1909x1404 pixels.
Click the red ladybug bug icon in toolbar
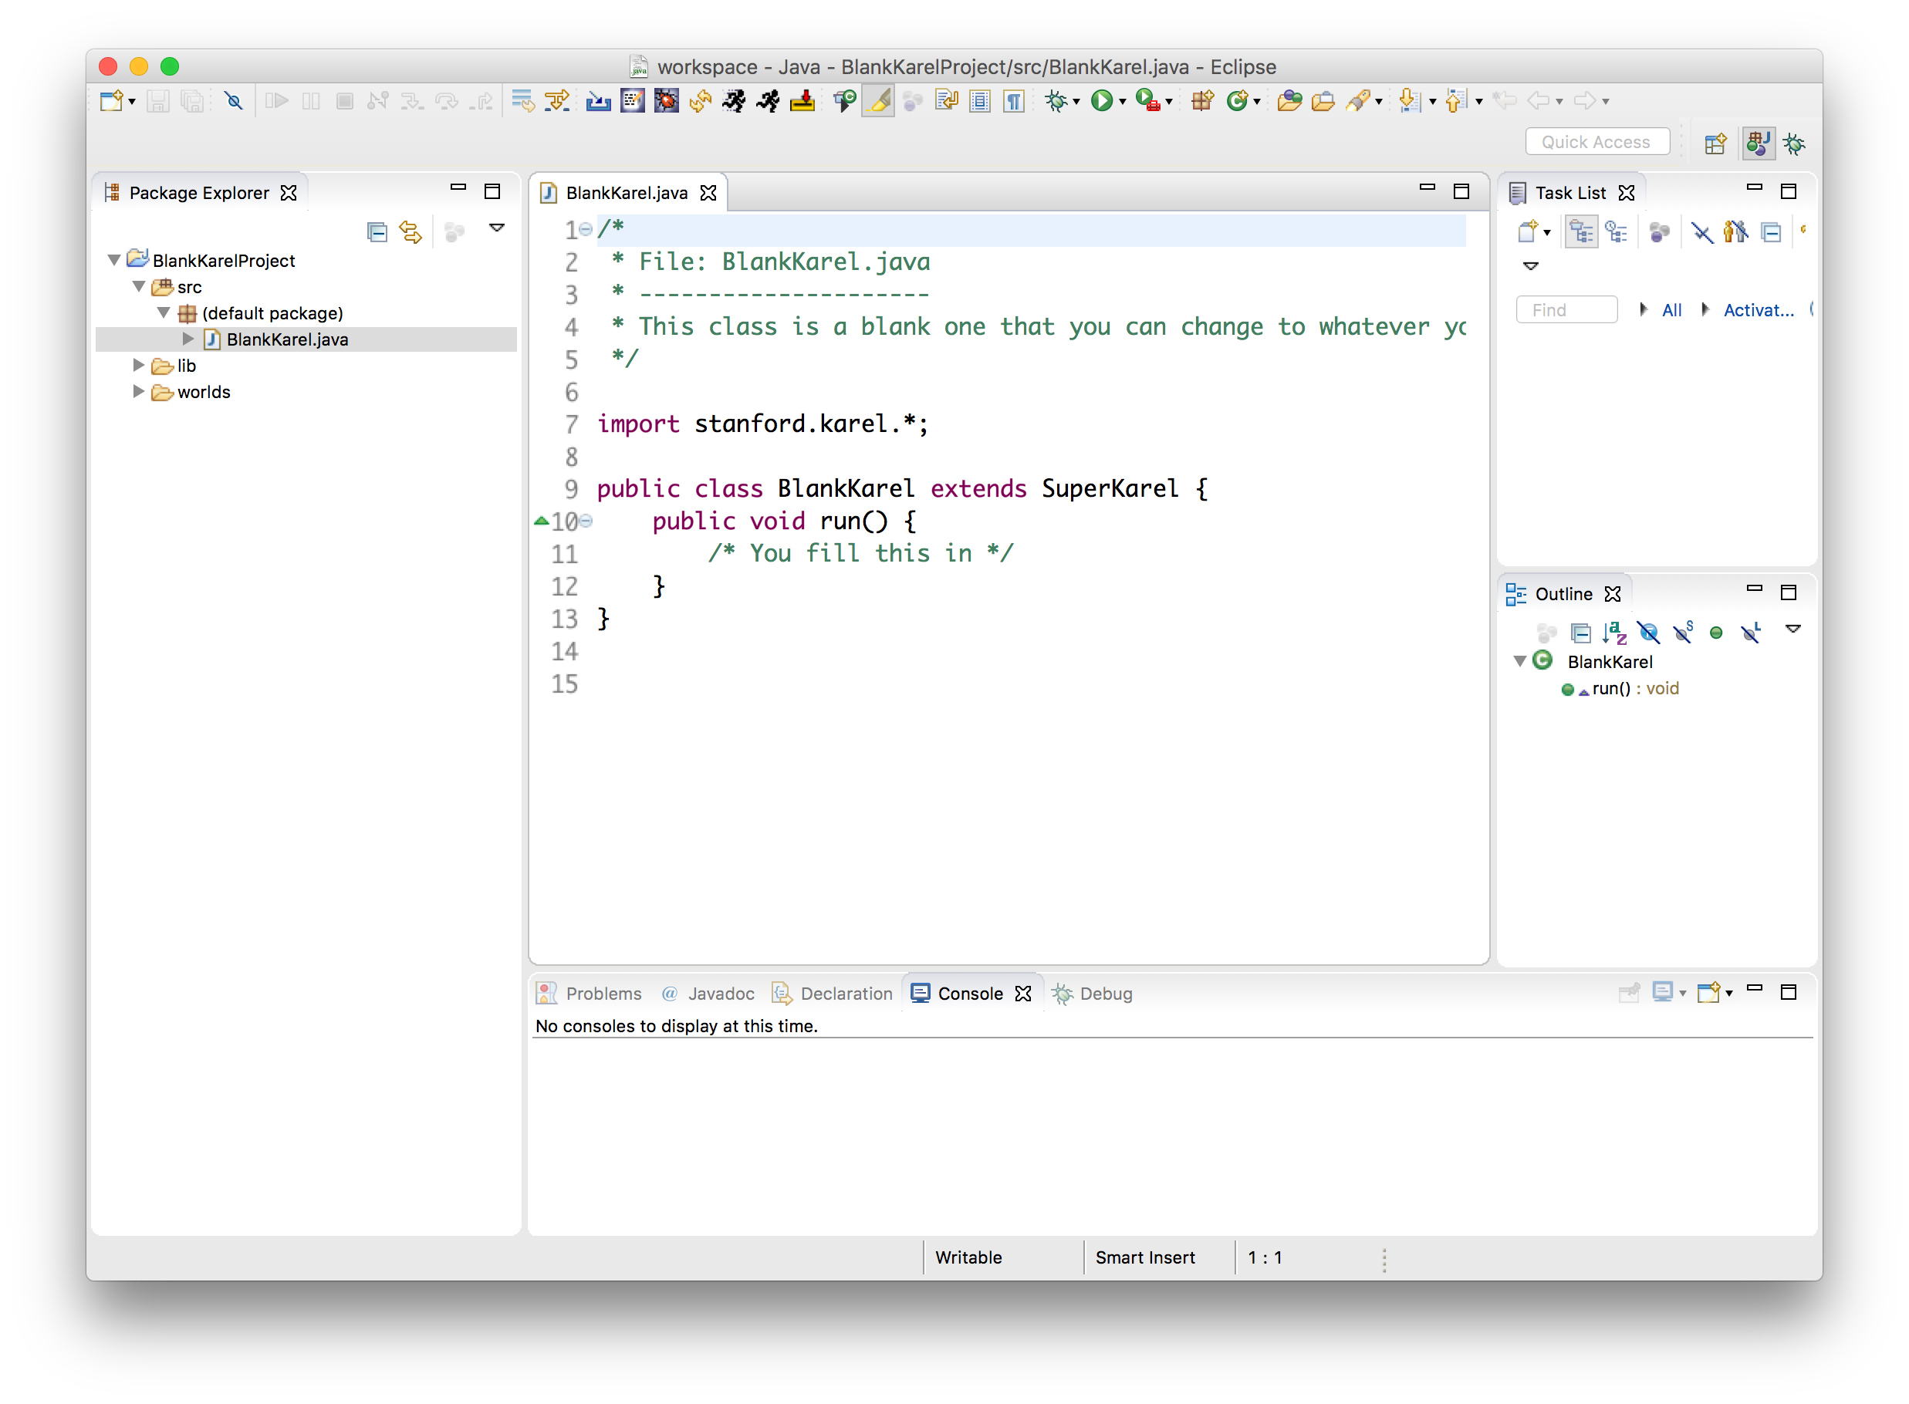click(x=667, y=101)
